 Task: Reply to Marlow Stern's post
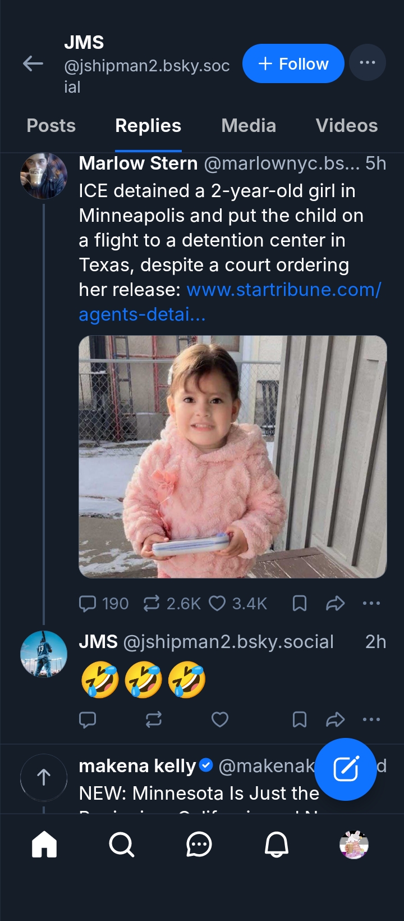88,604
